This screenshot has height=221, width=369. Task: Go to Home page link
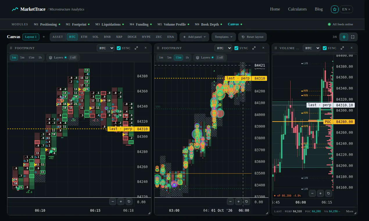(275, 9)
